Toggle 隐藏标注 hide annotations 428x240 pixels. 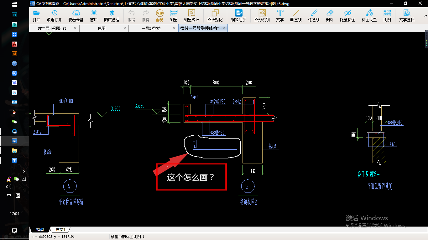pyautogui.click(x=347, y=16)
